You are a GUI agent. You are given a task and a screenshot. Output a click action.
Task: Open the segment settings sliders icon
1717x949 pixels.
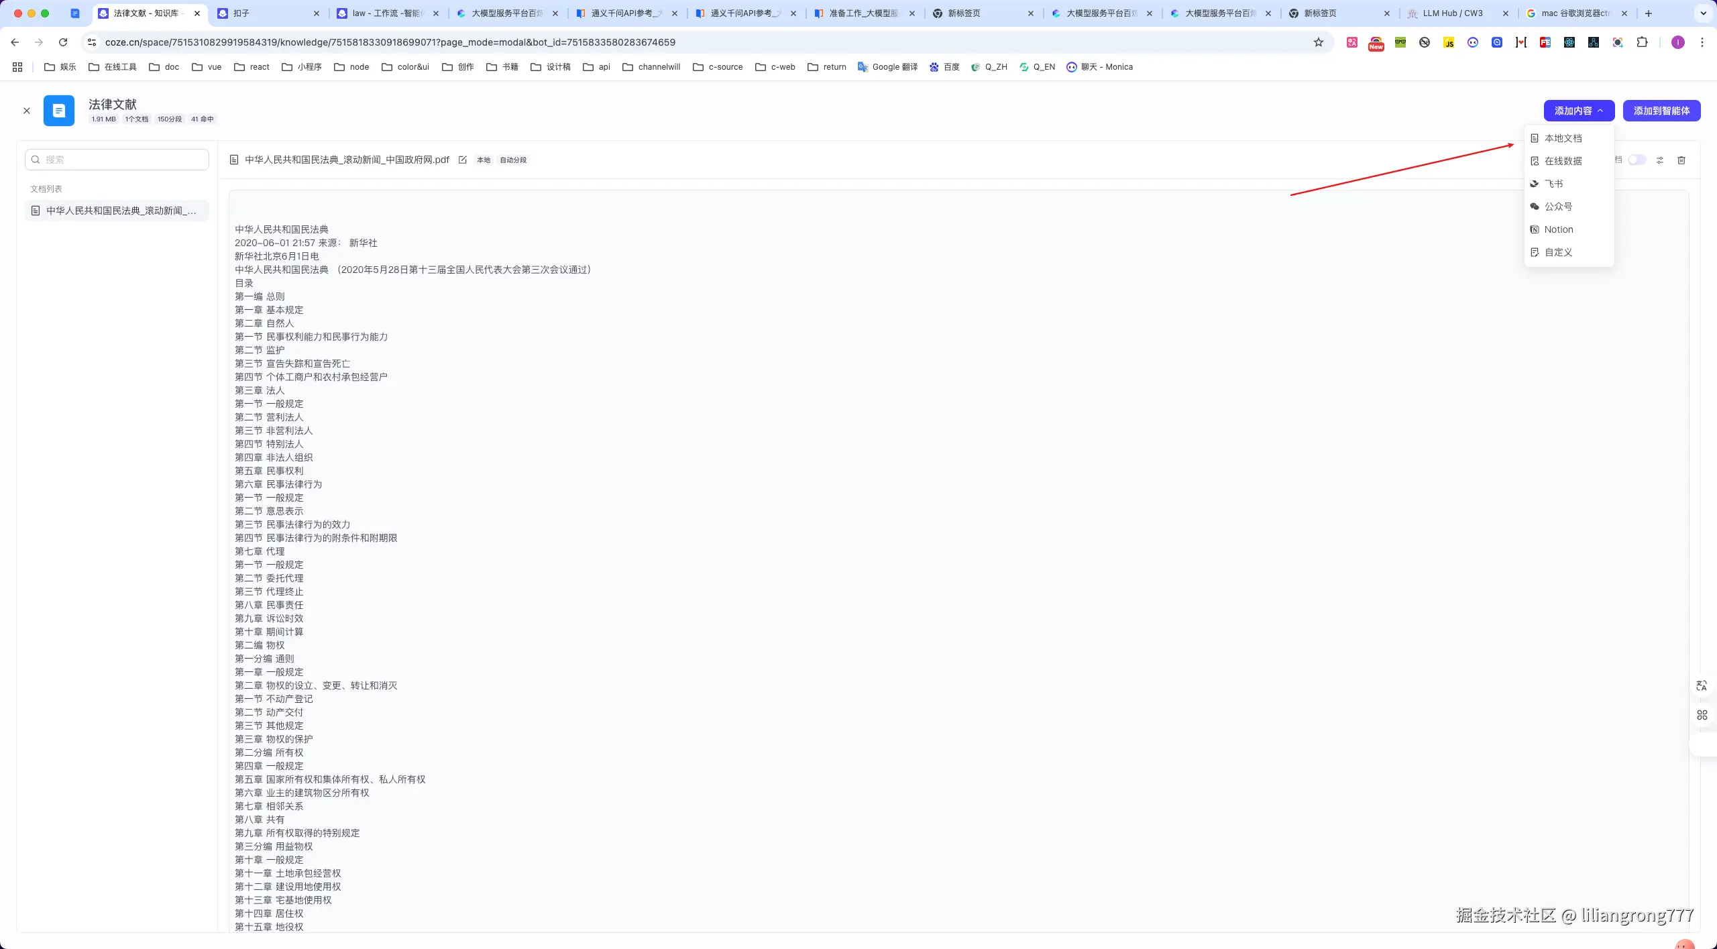1659,160
